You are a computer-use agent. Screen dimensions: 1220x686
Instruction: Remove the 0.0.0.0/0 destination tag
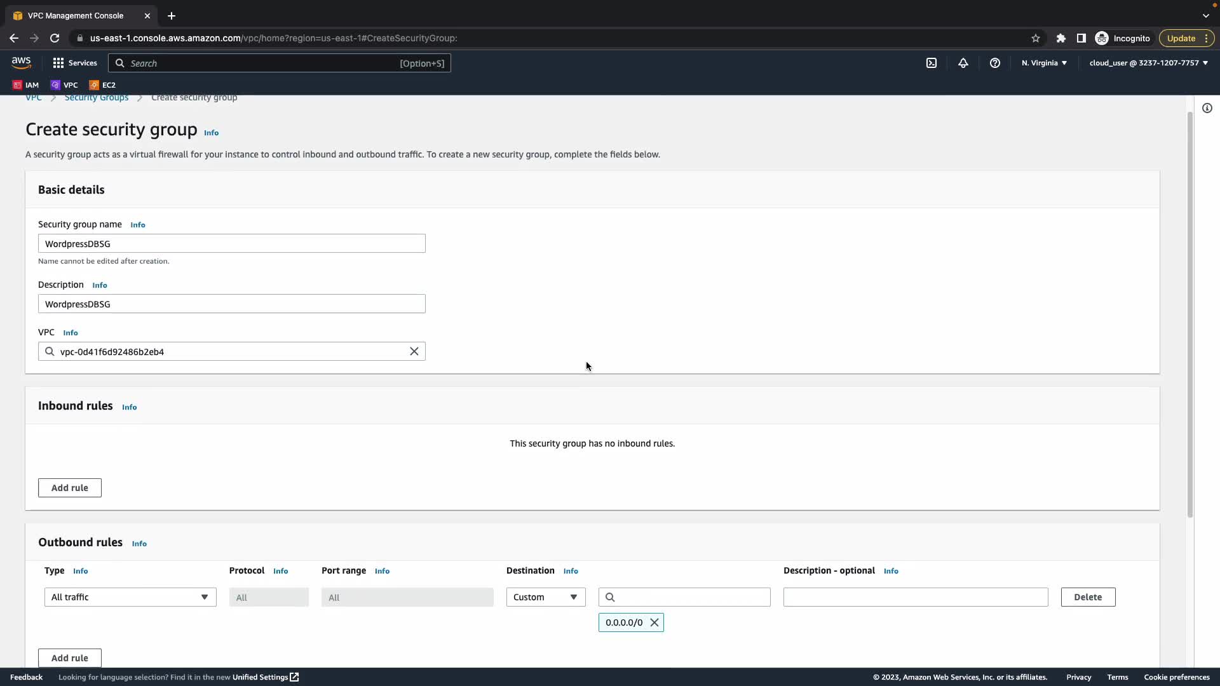[x=654, y=622]
